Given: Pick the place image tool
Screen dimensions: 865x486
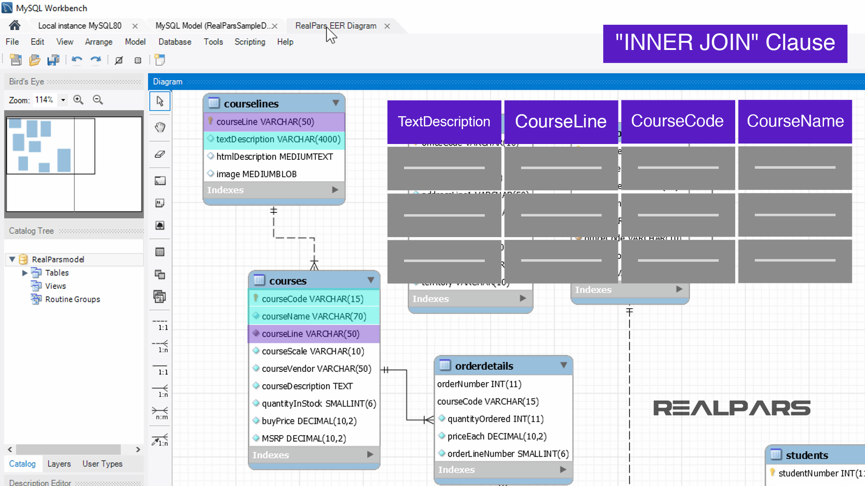Looking at the screenshot, I should [159, 225].
